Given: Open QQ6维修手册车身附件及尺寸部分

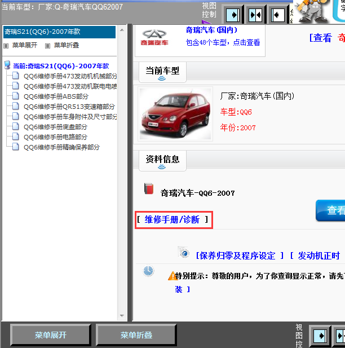Looking at the screenshot, I should (x=70, y=117).
